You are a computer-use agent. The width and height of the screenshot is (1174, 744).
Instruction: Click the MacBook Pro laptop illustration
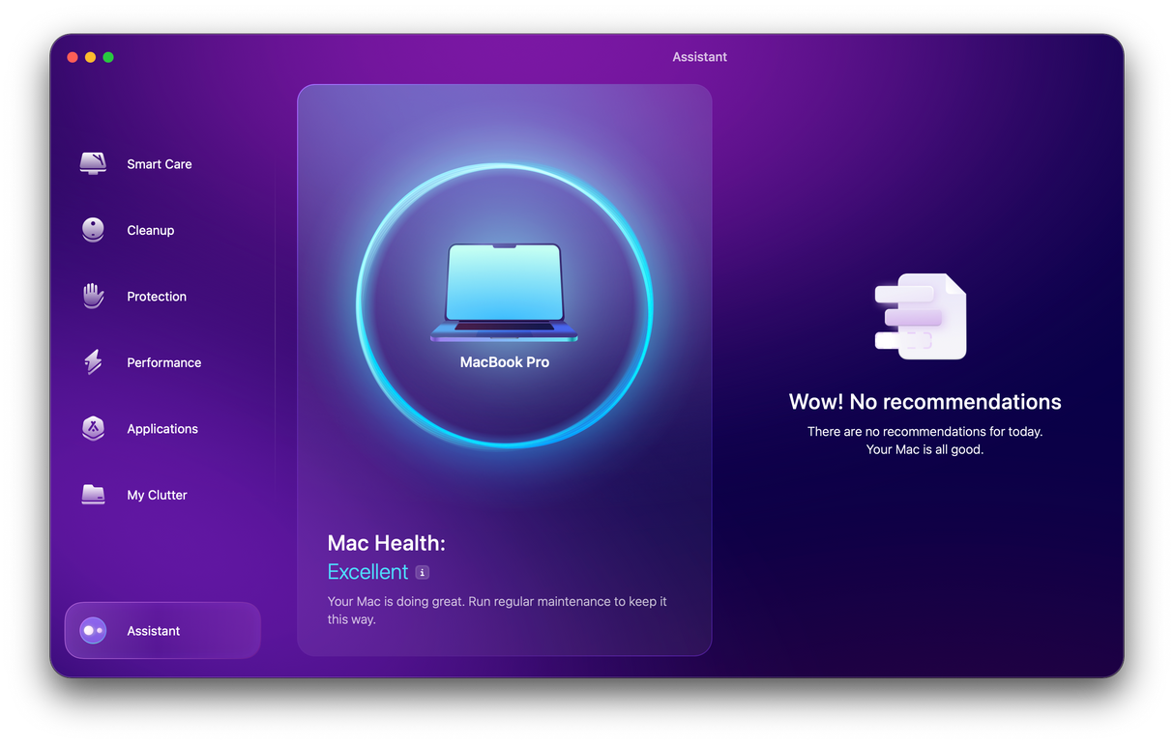504,293
